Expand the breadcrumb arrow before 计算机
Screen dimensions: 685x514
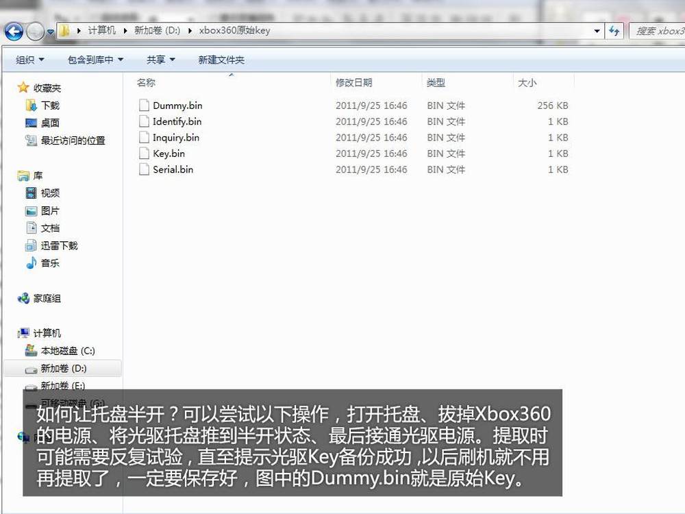(x=79, y=31)
